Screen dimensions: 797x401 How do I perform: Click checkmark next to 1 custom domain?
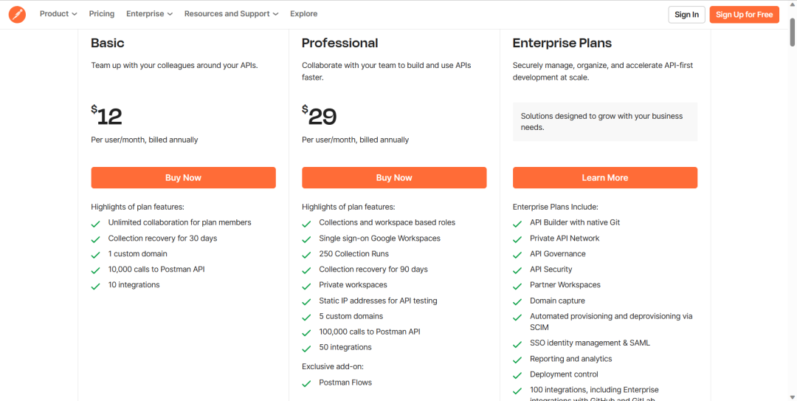(95, 255)
